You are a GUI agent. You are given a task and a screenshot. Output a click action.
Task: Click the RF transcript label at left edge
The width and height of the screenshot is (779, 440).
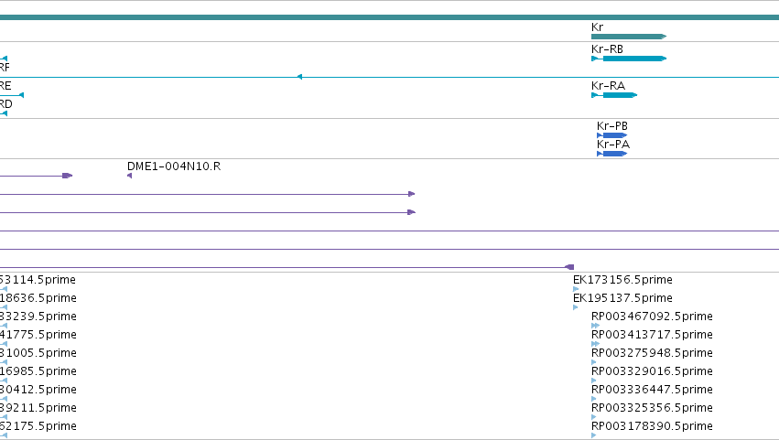5,68
